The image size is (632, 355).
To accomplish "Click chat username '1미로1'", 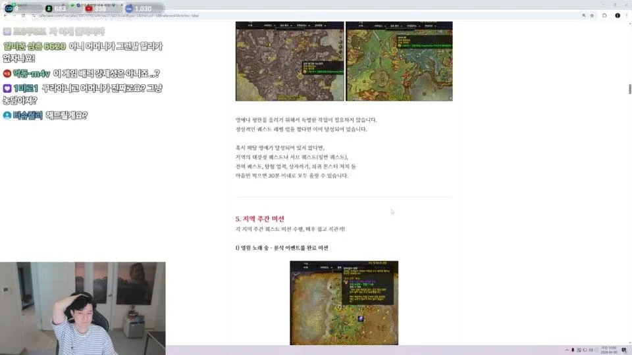I will pyautogui.click(x=26, y=88).
